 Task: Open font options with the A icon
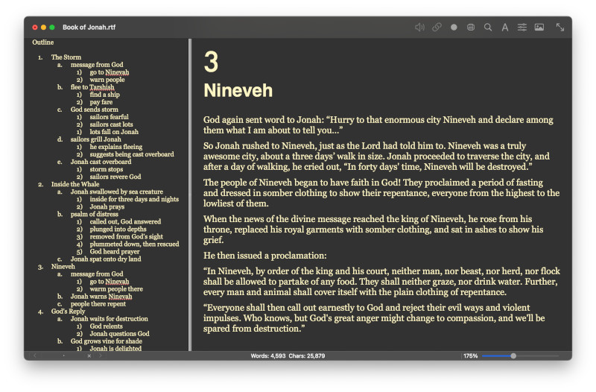tap(505, 28)
